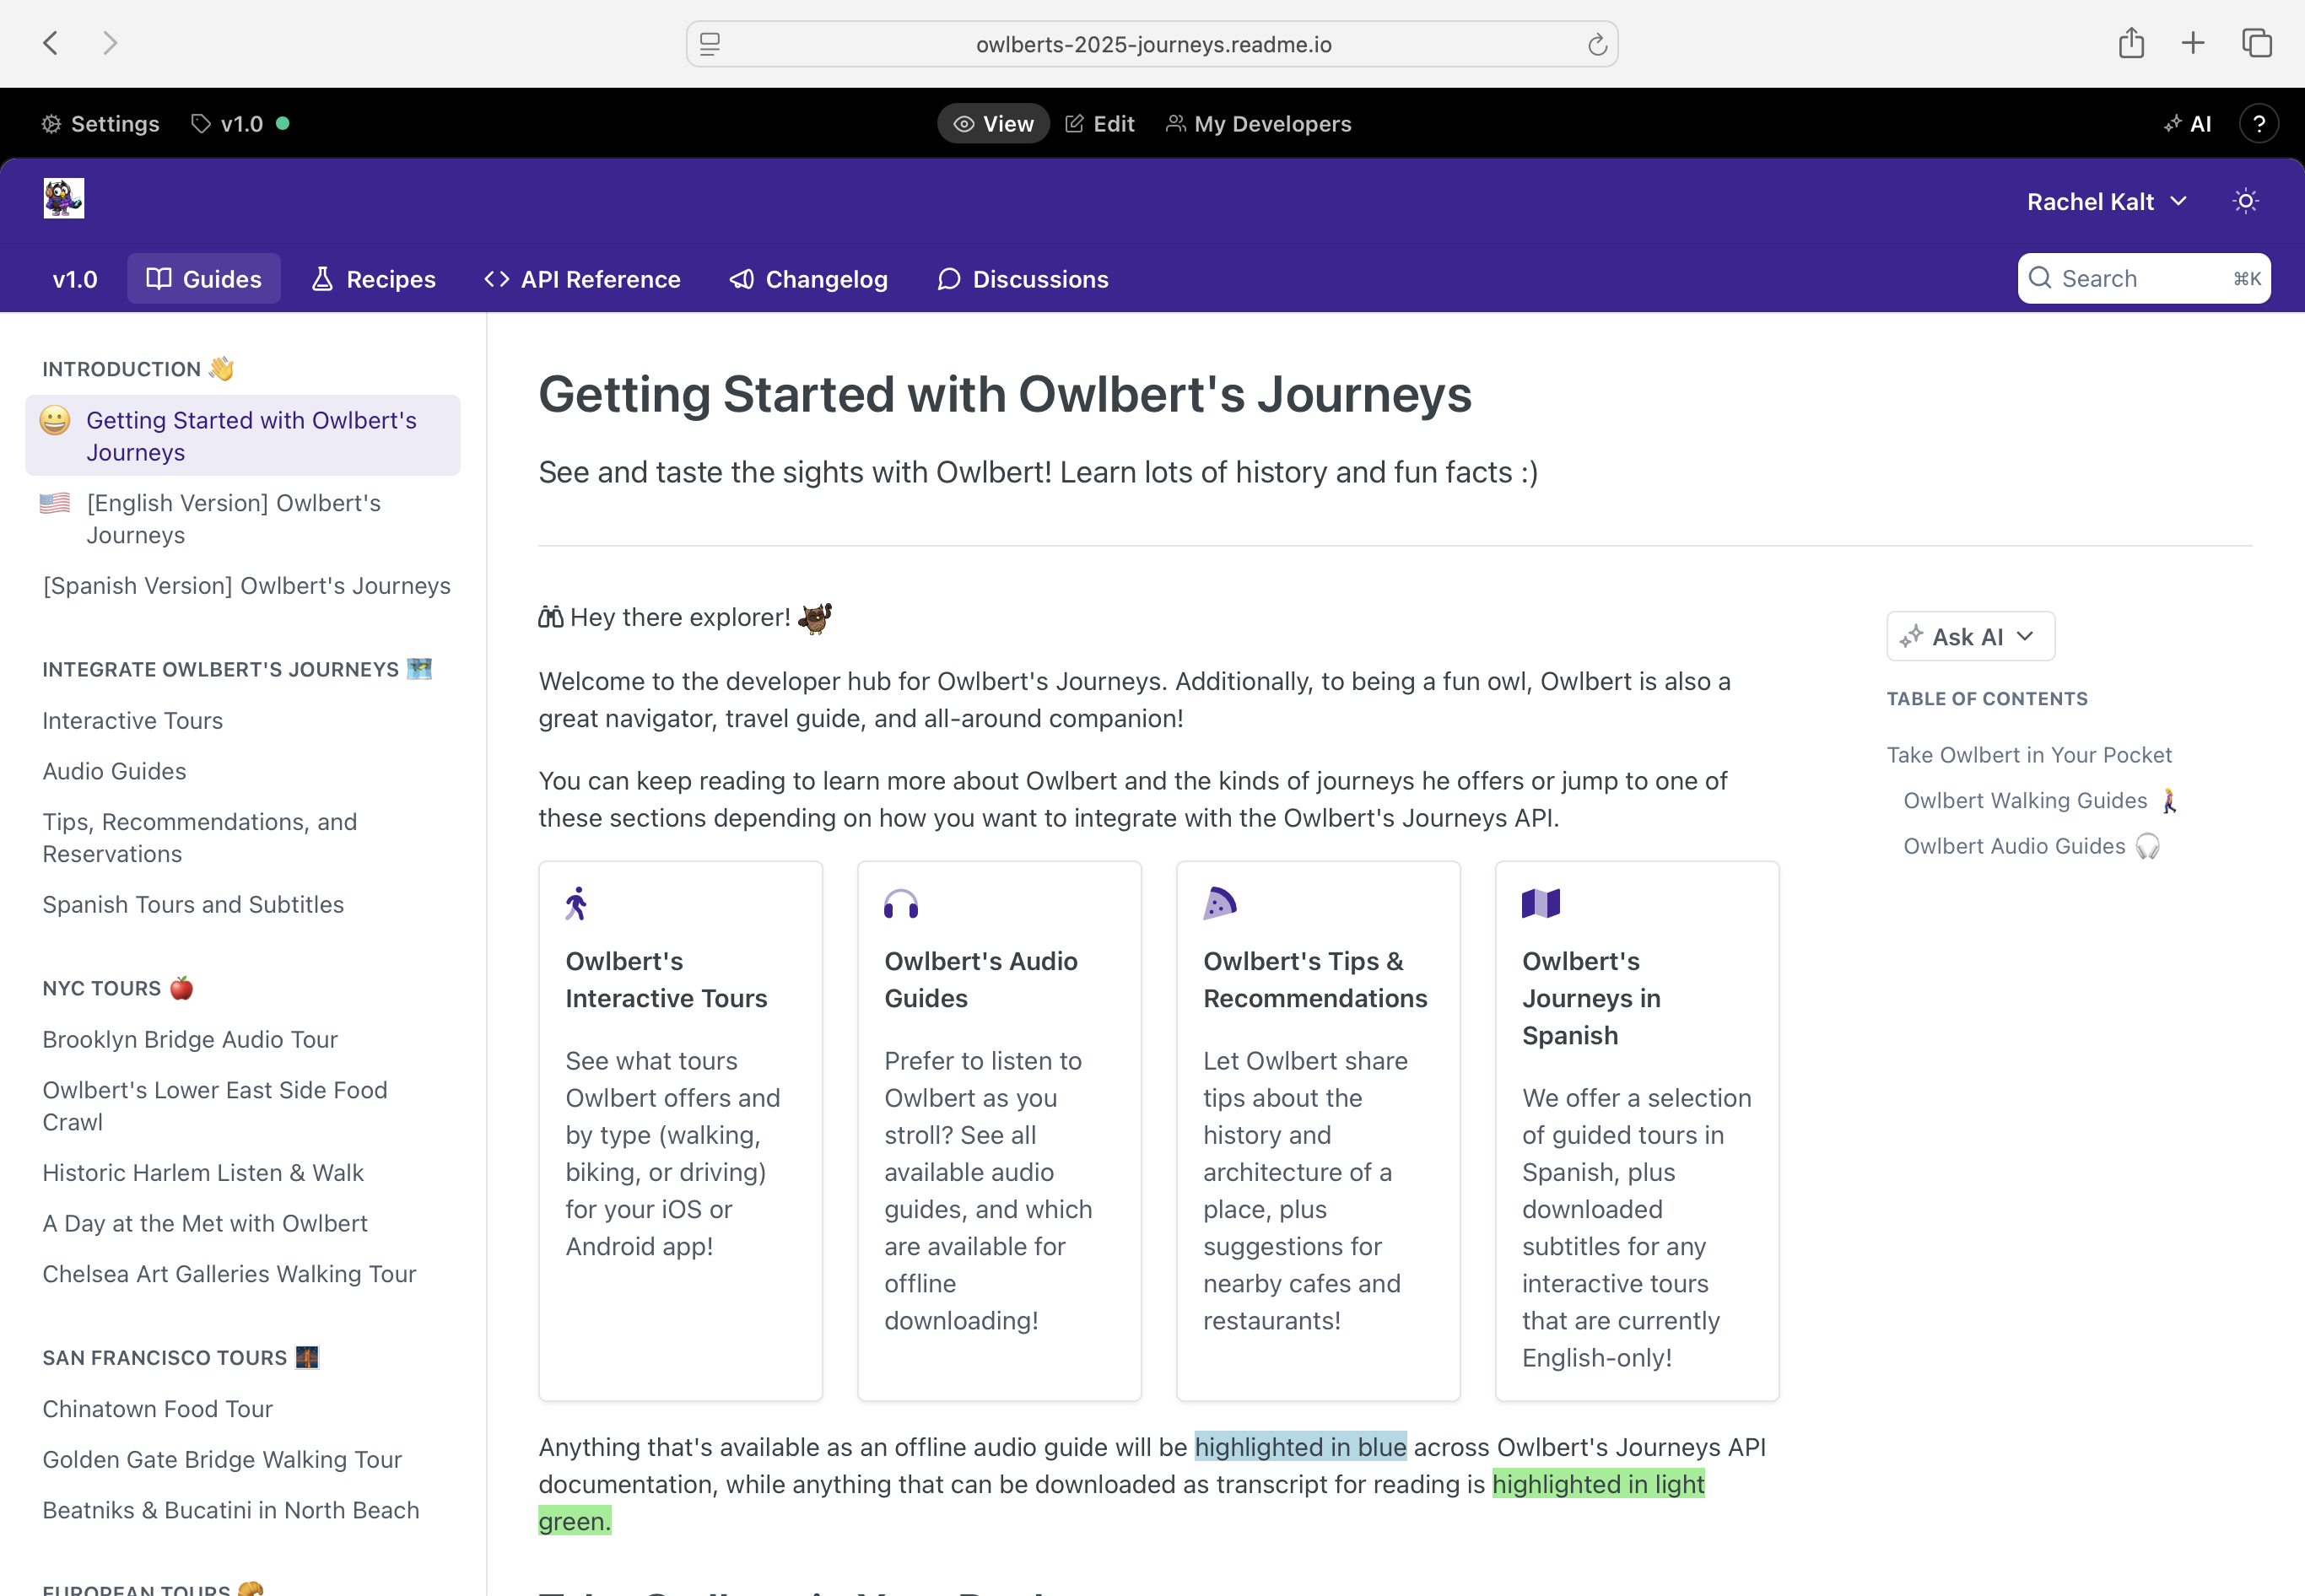Viewport: 2305px width, 1596px height.
Task: Show the browser tab overview icon
Action: (2257, 43)
